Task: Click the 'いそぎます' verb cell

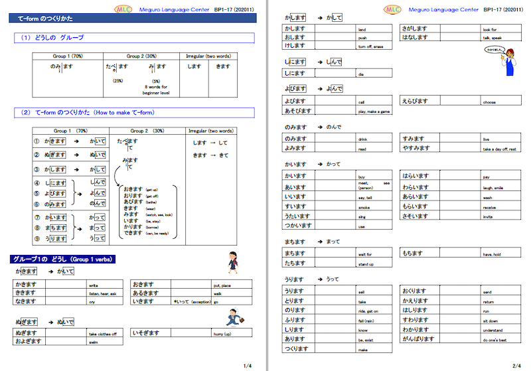Action: point(146,332)
